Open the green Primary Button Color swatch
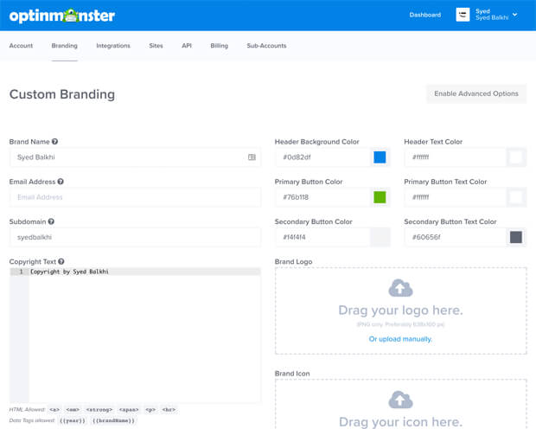This screenshot has width=536, height=429. (380, 197)
